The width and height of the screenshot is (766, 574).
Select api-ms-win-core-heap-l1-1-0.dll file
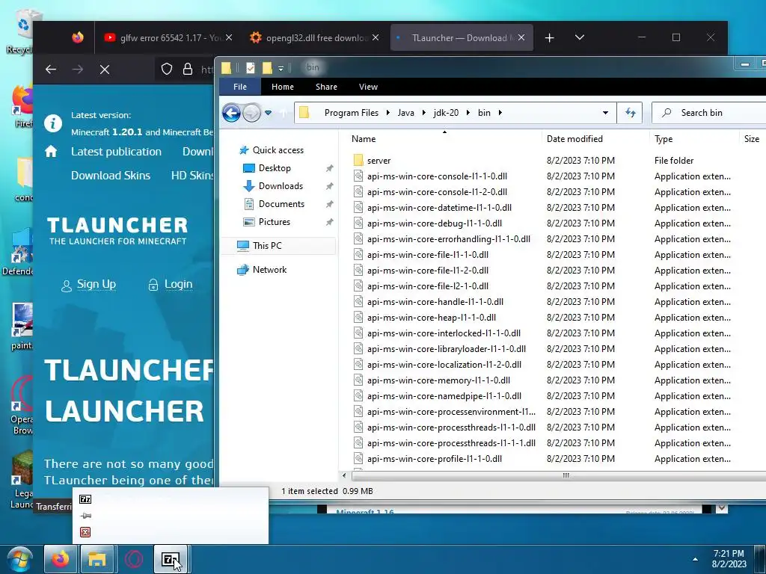[x=432, y=317]
